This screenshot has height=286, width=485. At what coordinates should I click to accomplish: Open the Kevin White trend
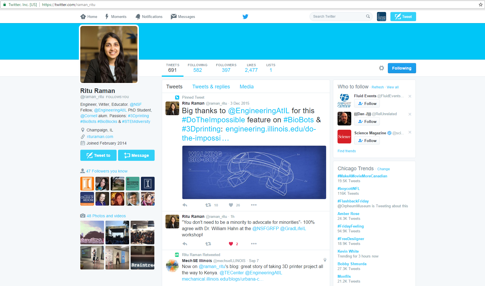pyautogui.click(x=348, y=251)
